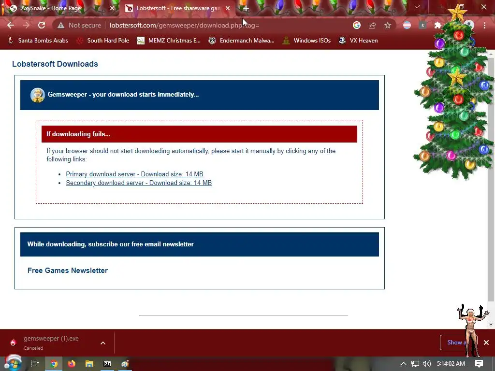Select the Lobstersoft tab
The height and width of the screenshot is (371, 495).
pos(178,9)
